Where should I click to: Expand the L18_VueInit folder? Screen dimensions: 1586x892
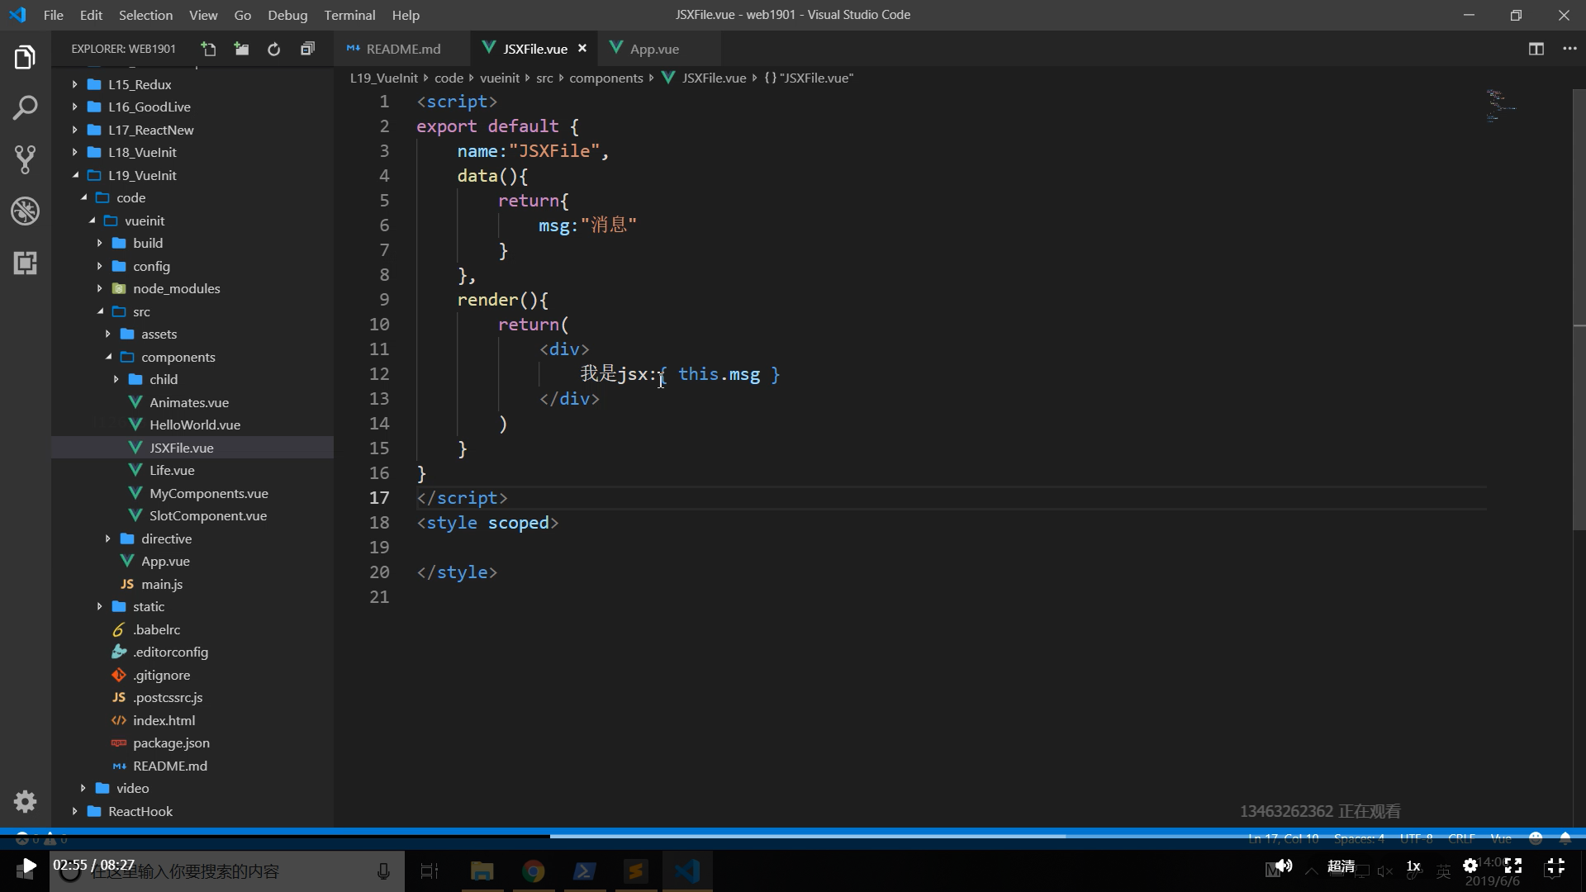(x=74, y=152)
